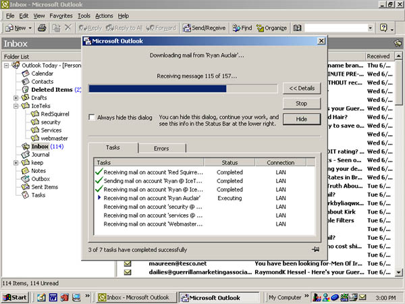The image size is (405, 304).
Task: Click envelope icon of dailies@guerrillamarketing message
Action: (128, 272)
